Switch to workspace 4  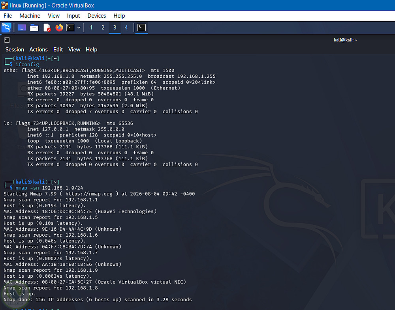[126, 28]
